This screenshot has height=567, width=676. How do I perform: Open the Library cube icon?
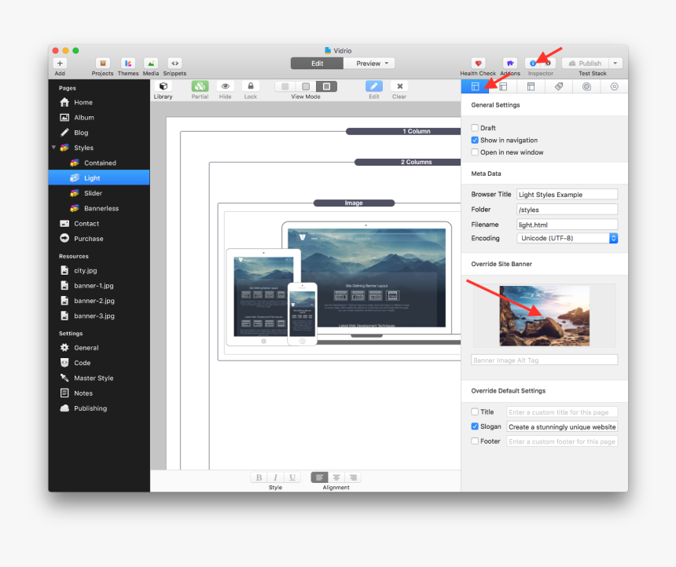163,86
